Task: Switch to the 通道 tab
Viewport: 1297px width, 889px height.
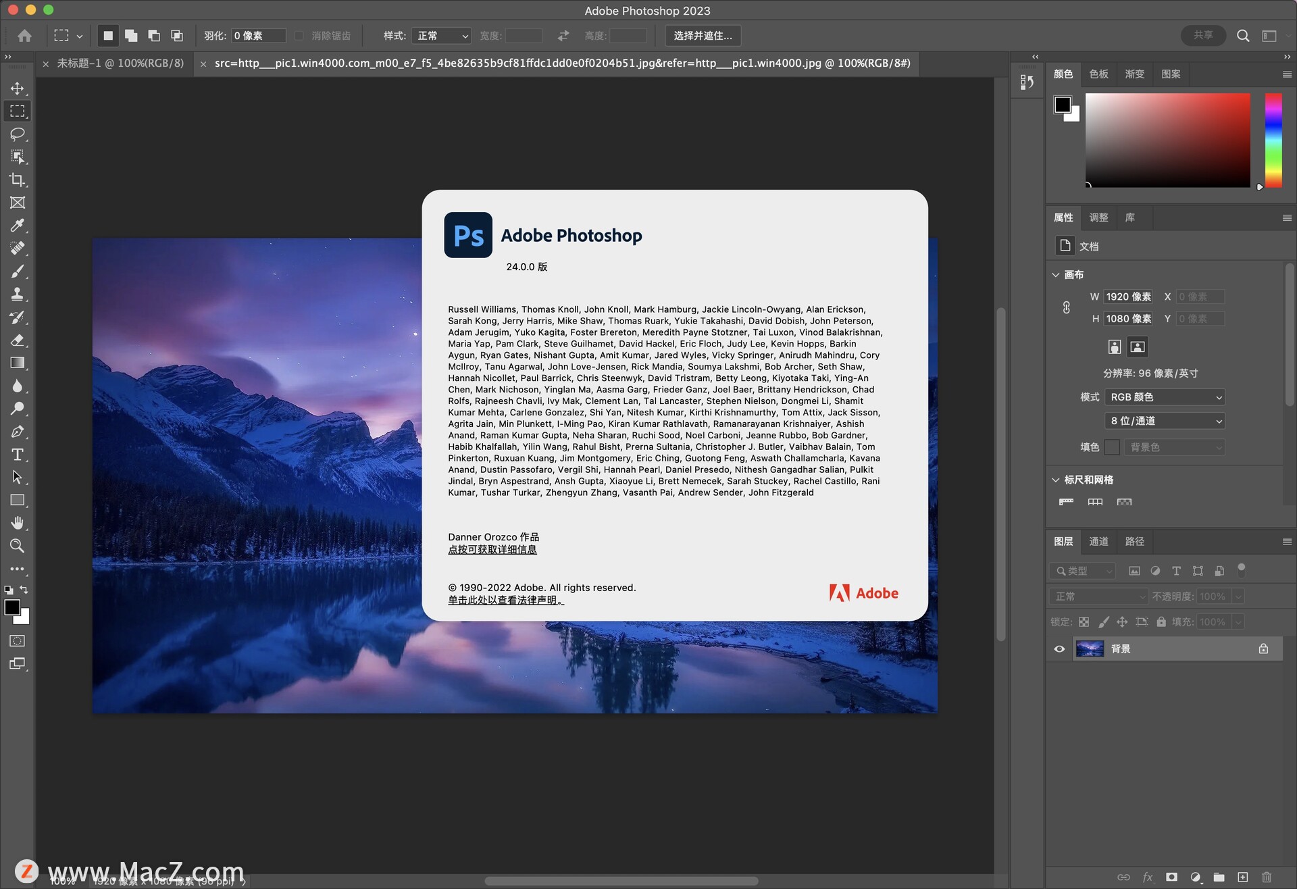Action: click(1098, 541)
